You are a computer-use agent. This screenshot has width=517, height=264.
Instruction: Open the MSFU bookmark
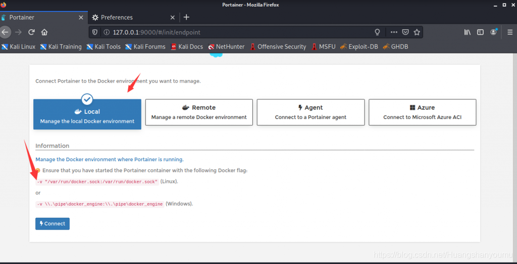coord(323,47)
